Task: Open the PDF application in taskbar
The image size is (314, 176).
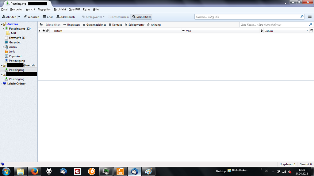Action: (120, 172)
